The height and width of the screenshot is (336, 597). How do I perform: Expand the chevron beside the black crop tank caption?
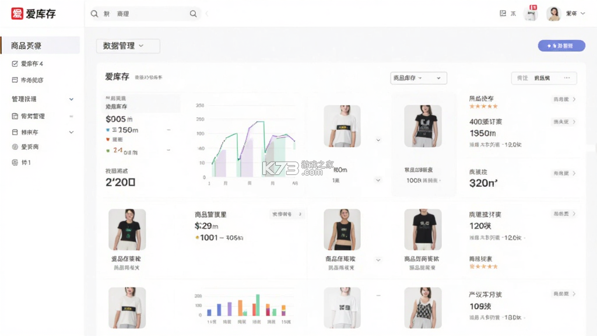pyautogui.click(x=378, y=260)
